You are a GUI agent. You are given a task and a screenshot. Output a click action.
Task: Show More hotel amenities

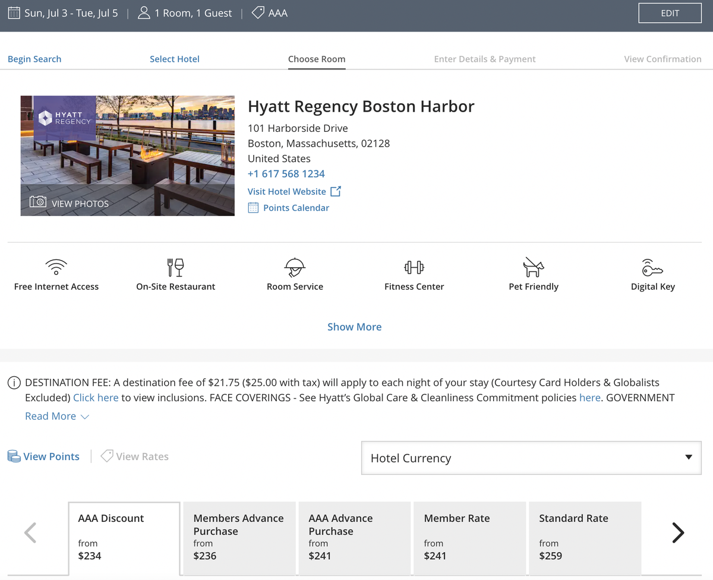tap(354, 327)
